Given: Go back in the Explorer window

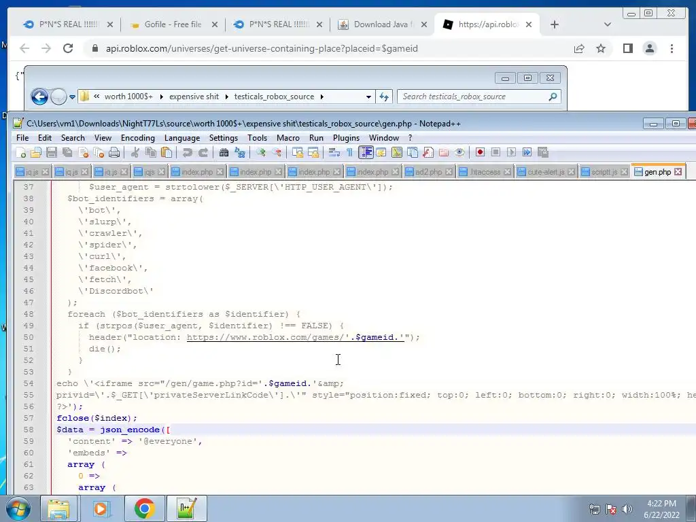Looking at the screenshot, I should click(x=39, y=97).
